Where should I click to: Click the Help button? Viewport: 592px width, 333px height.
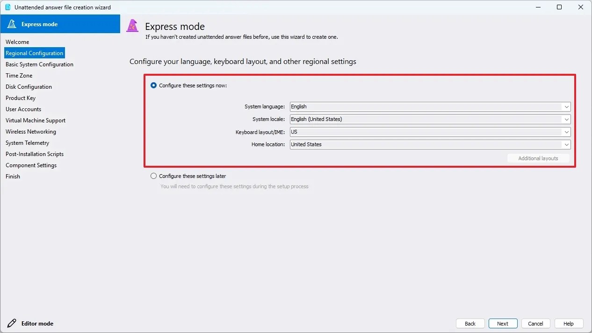point(569,323)
